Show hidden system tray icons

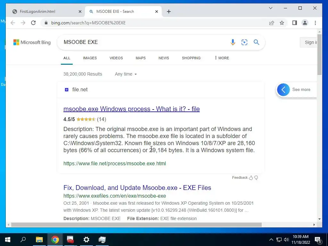(271, 240)
